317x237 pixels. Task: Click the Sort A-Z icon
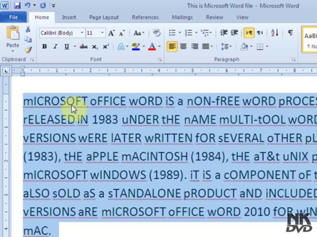(x=274, y=33)
